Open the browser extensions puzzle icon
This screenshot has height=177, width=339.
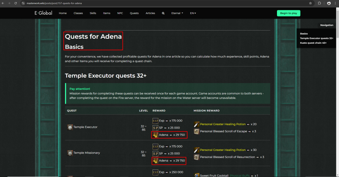(x=319, y=3)
